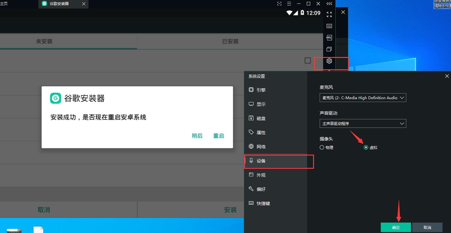451x233 pixels.
Task: Click 取消 in the system settings dialog
Action: tap(427, 227)
